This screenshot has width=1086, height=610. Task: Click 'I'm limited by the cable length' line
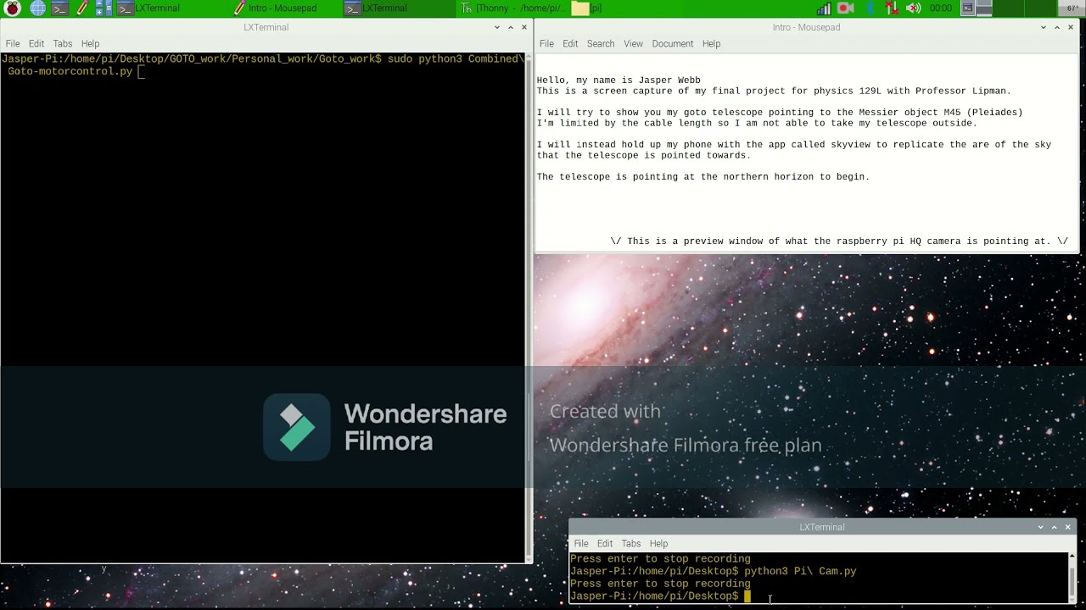757,124
